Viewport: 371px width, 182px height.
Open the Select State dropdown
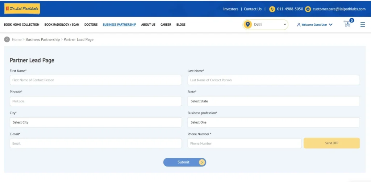pyautogui.click(x=273, y=101)
